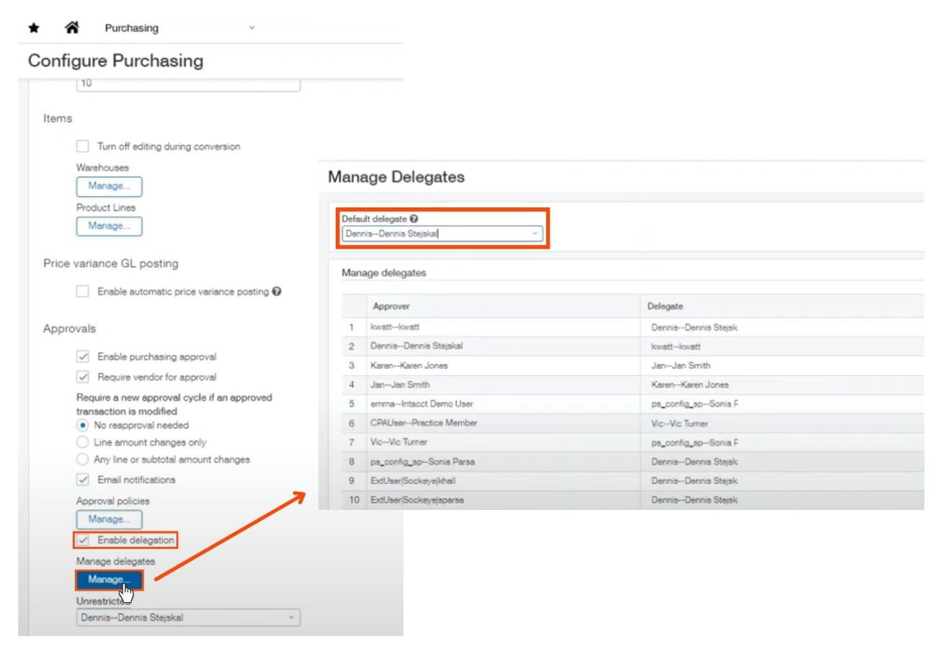Click row number 10 in delegates table

[x=354, y=500]
